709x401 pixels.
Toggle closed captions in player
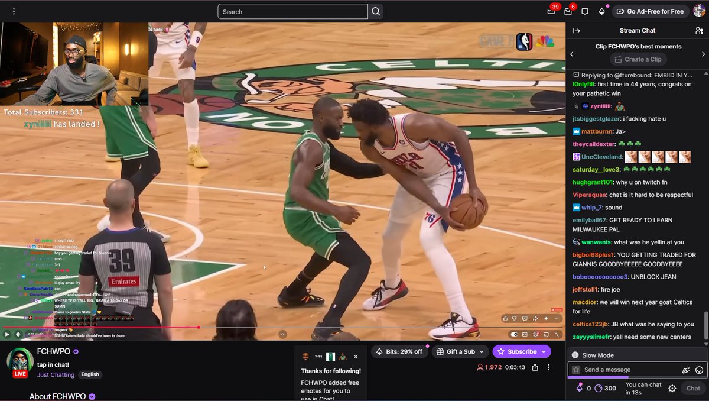[x=525, y=334]
